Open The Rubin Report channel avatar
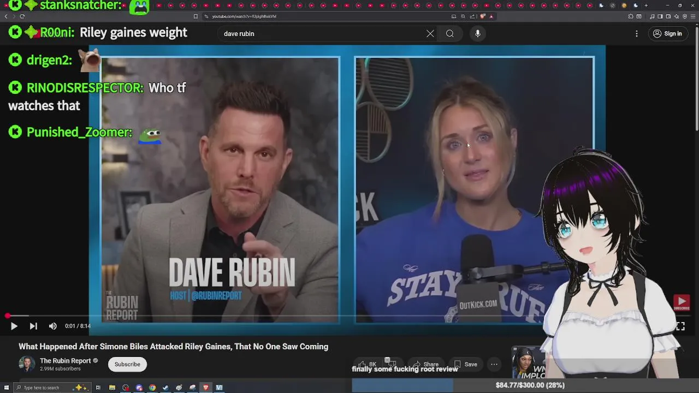 (27, 364)
